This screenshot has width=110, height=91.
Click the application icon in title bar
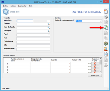[2, 2]
